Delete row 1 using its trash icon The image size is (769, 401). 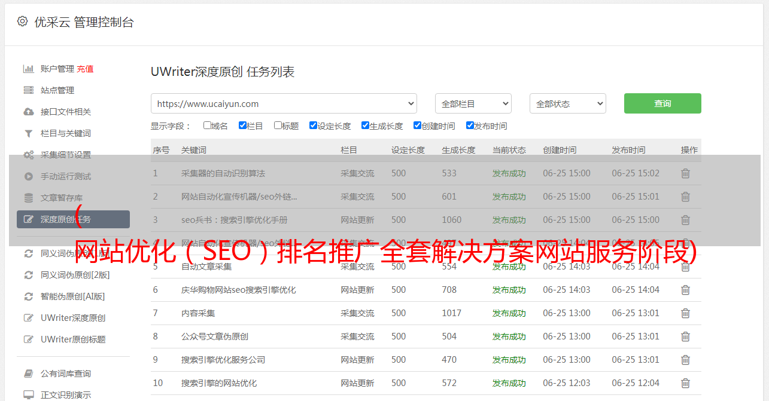pos(685,173)
